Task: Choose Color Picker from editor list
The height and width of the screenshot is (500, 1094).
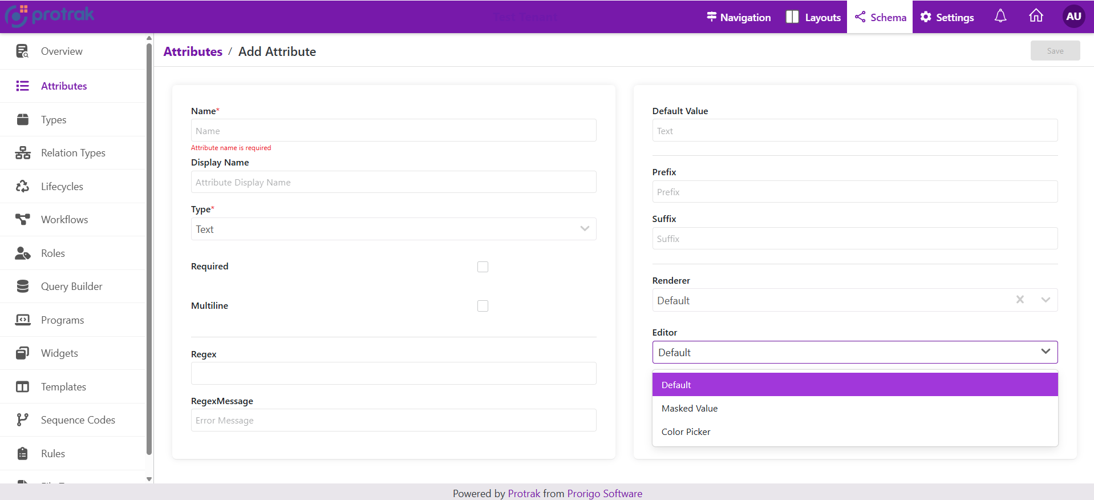Action: click(x=686, y=432)
